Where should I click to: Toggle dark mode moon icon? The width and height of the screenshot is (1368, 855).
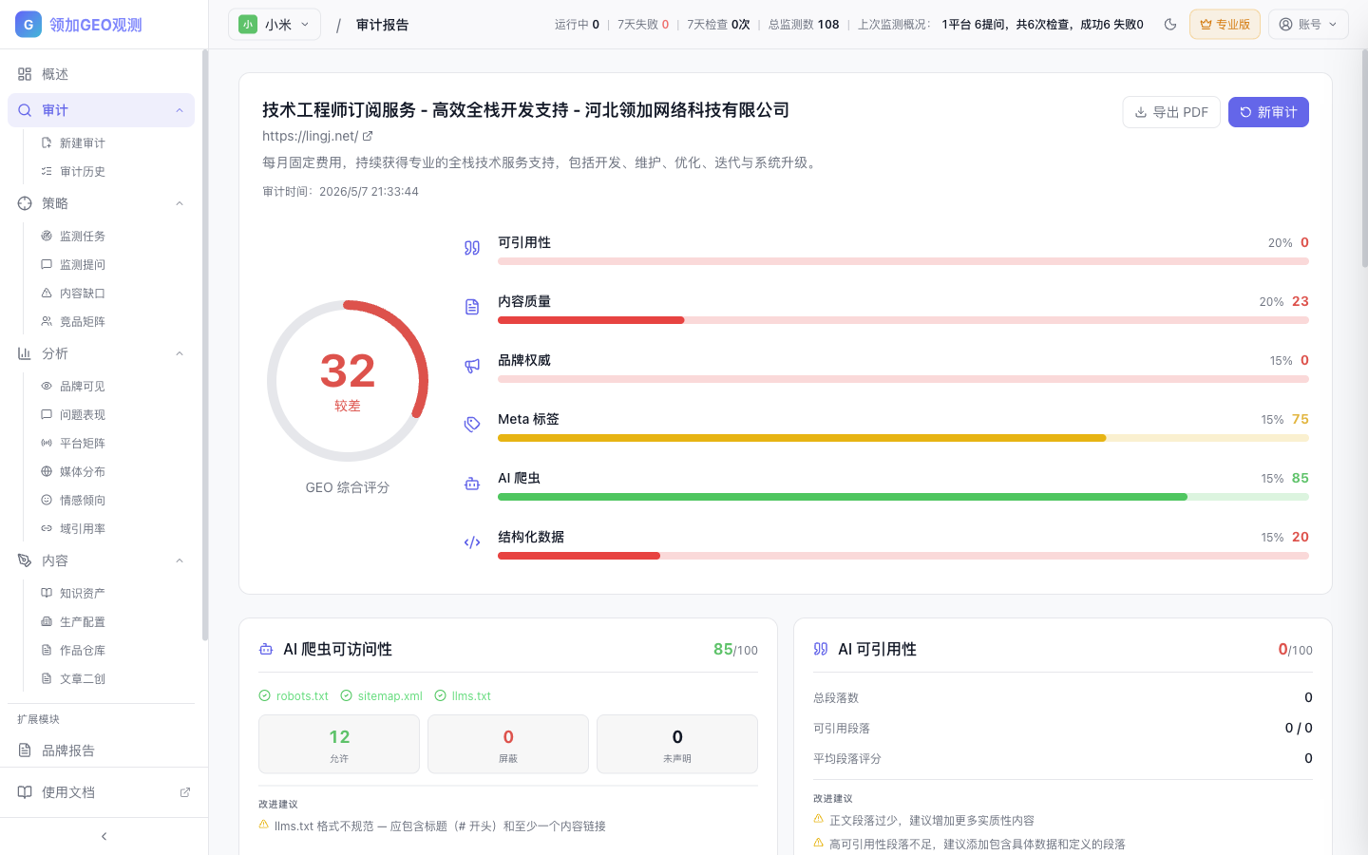coord(1170,25)
